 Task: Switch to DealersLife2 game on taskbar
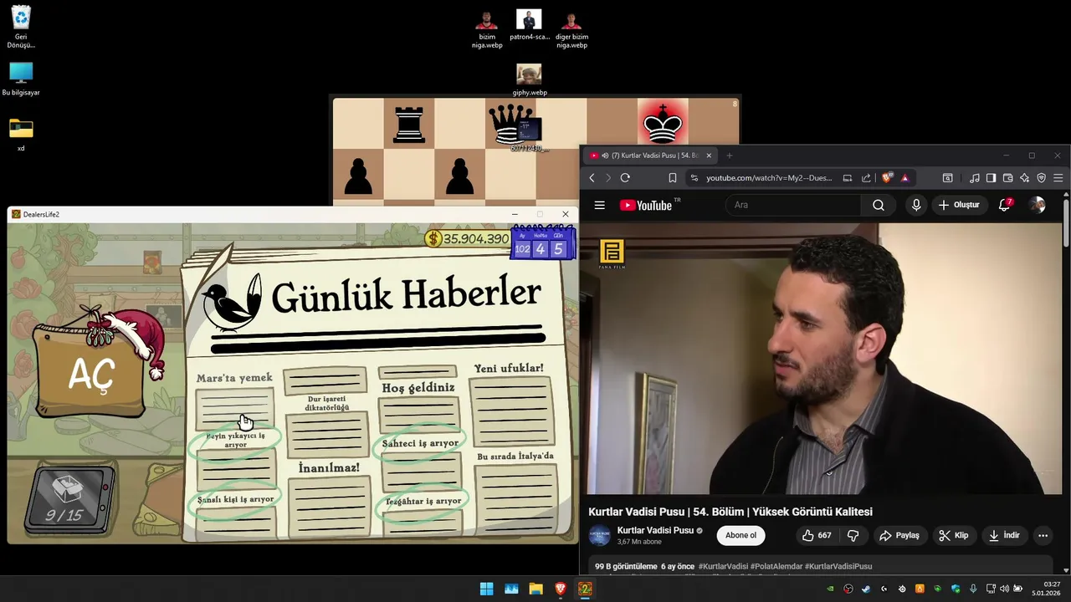pos(586,589)
